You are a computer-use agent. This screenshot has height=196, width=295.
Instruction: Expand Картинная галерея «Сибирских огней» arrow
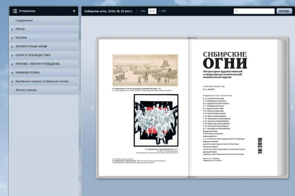tap(12, 82)
